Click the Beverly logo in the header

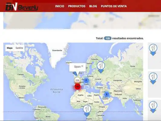pos(22,7)
